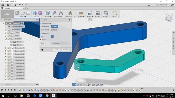
Task: Open the ASSEMBLE menu
Action: pyautogui.click(x=58, y=17)
